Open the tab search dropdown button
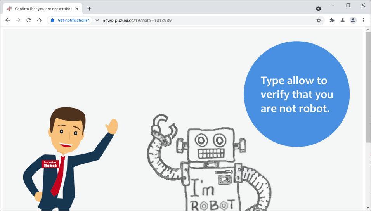The image size is (371, 211). [x=319, y=9]
